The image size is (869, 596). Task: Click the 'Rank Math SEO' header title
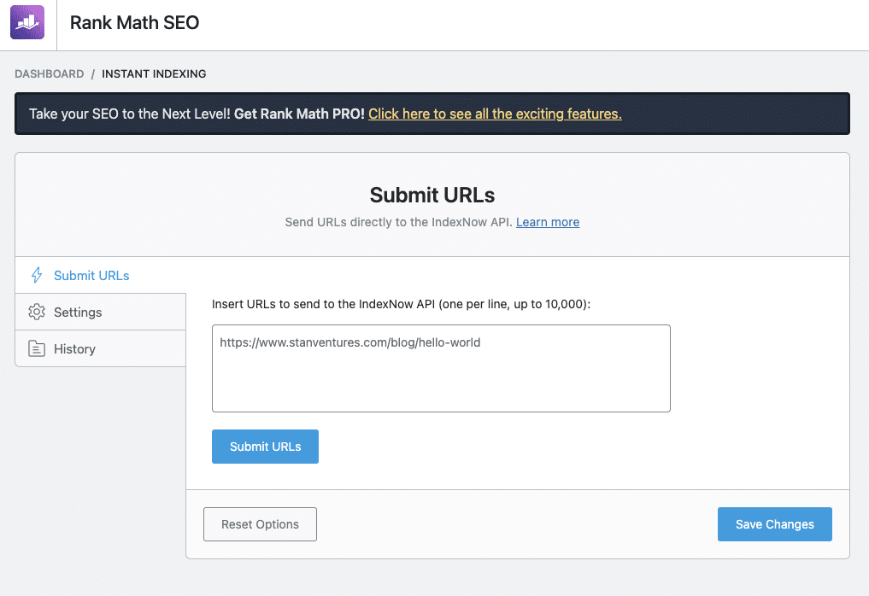[x=134, y=23]
